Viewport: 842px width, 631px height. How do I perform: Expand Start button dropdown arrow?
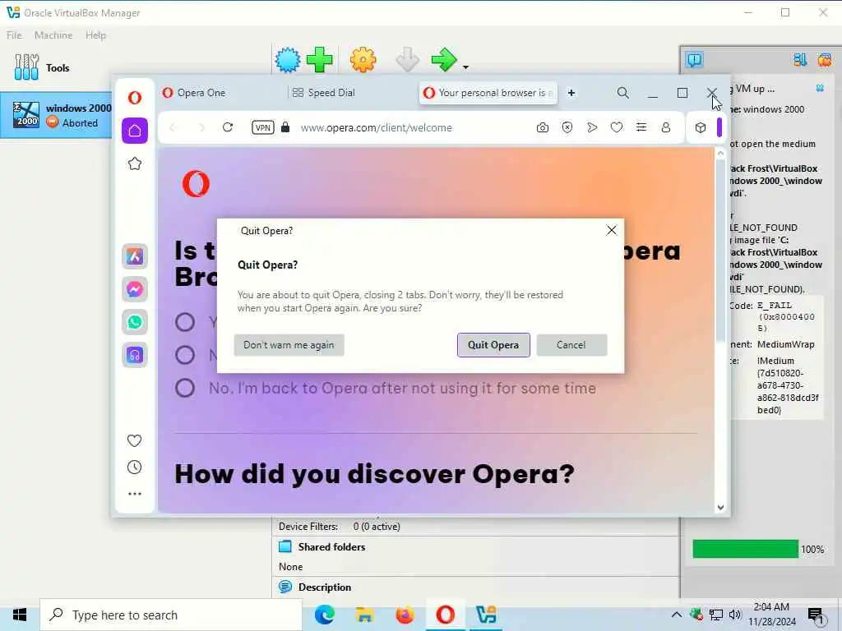[465, 67]
